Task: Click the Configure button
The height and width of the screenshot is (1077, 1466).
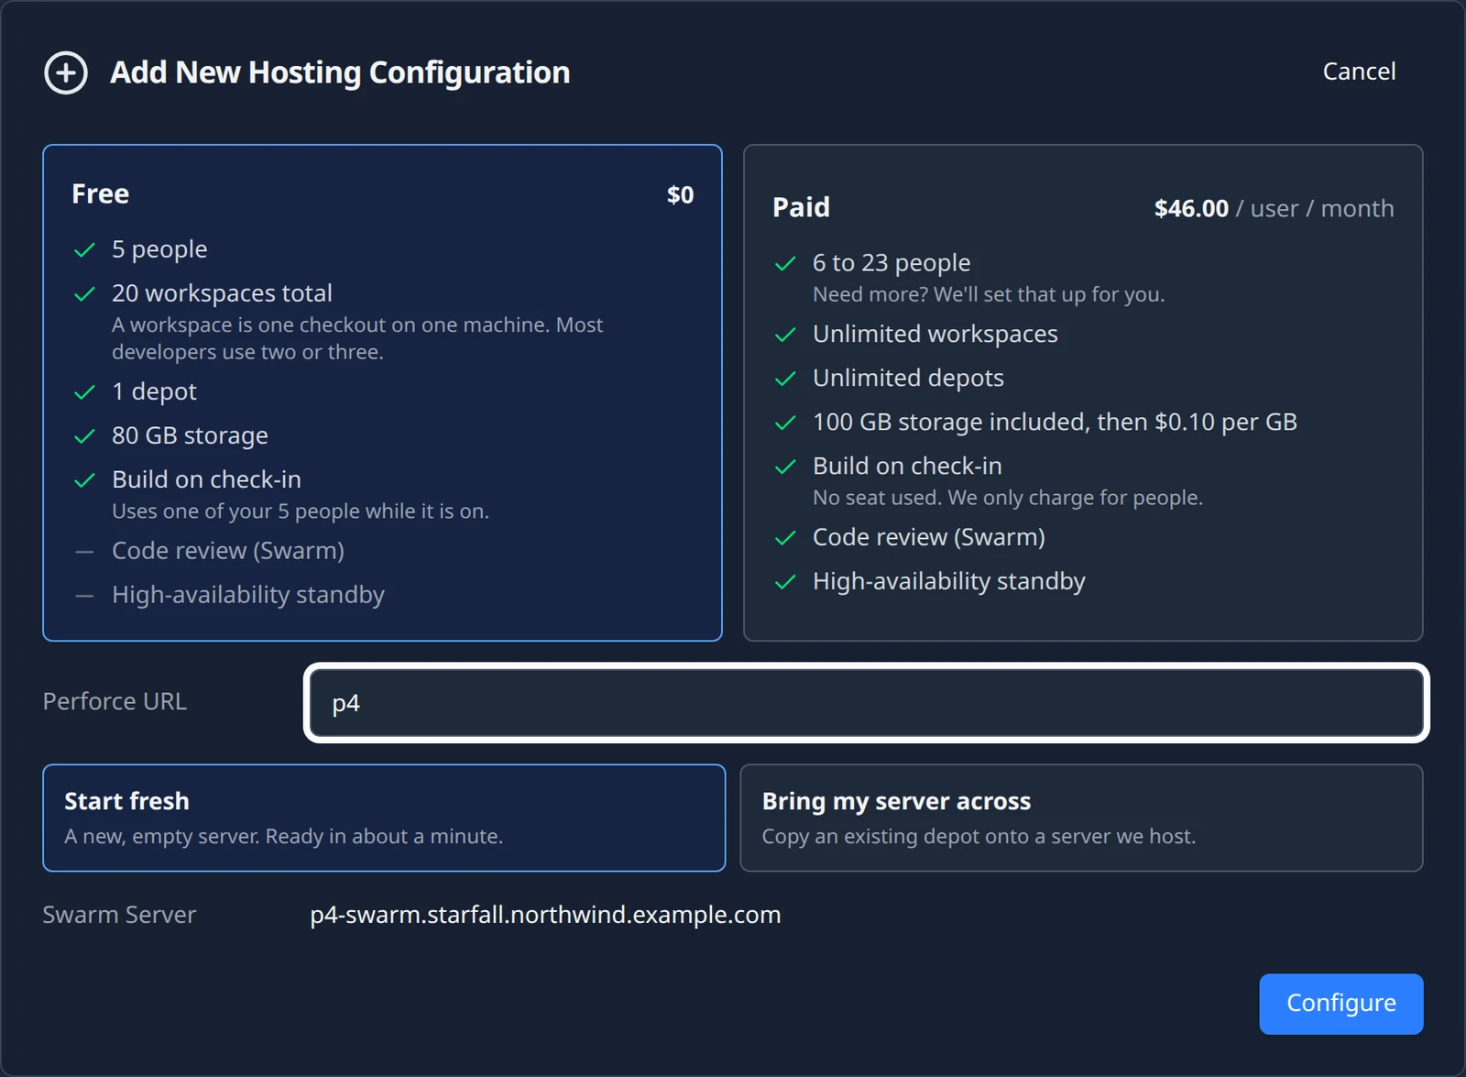Action: tap(1341, 1004)
